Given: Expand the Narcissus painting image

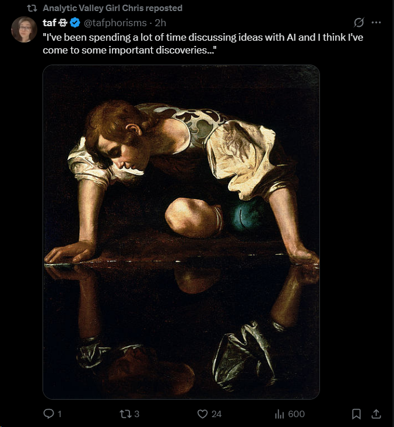Looking at the screenshot, I should (181, 232).
